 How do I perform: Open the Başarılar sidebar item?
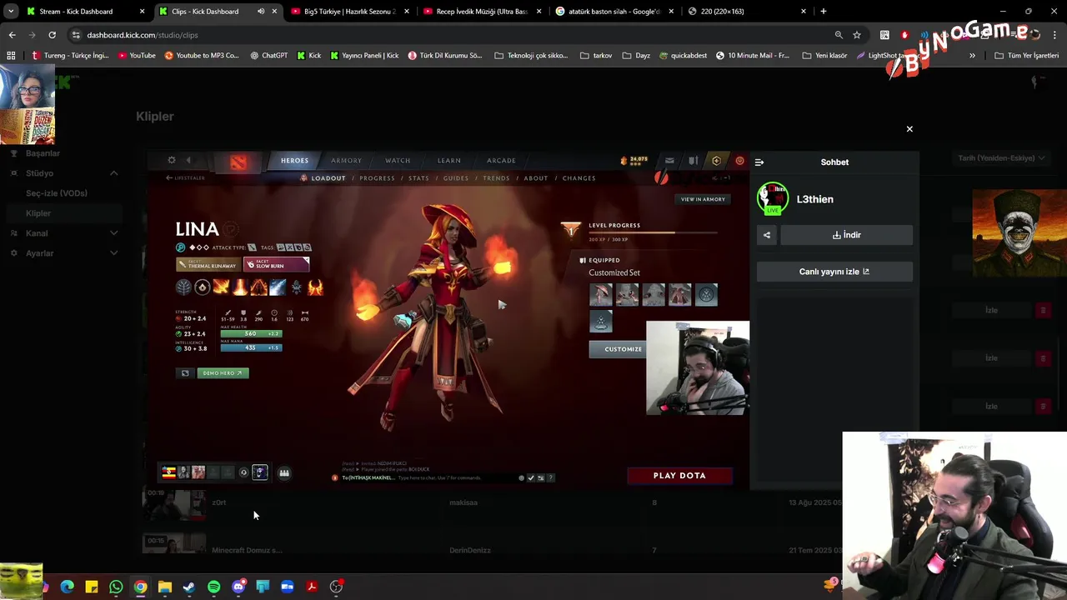[x=43, y=153]
